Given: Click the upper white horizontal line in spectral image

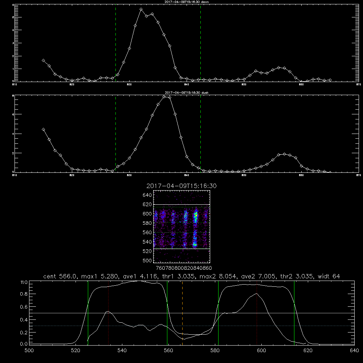Looking at the screenshot, I should 181,204.
